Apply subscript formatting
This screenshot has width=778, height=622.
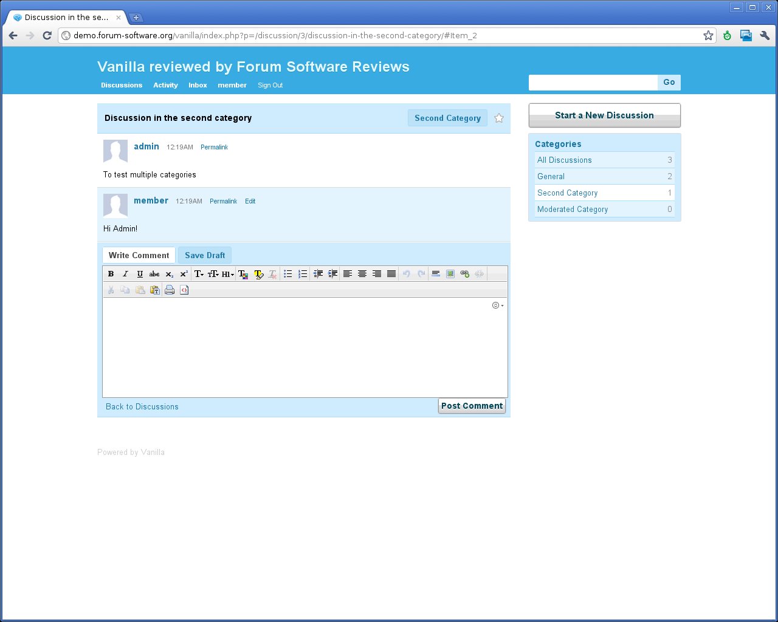point(169,274)
